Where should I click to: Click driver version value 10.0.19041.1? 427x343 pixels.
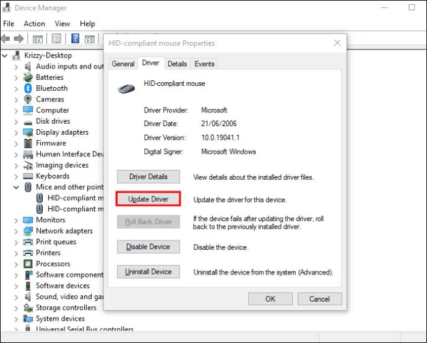[x=220, y=138]
